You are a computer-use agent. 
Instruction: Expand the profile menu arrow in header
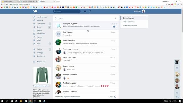146,11
